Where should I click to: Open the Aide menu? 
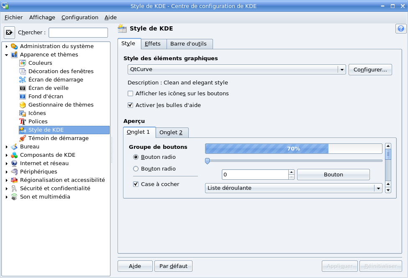tap(110, 18)
